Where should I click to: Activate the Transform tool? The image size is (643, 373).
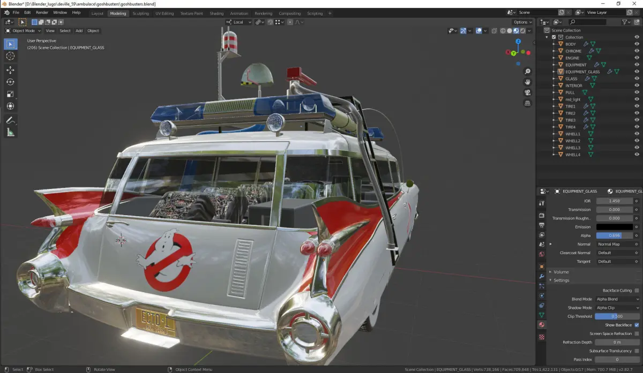click(10, 106)
